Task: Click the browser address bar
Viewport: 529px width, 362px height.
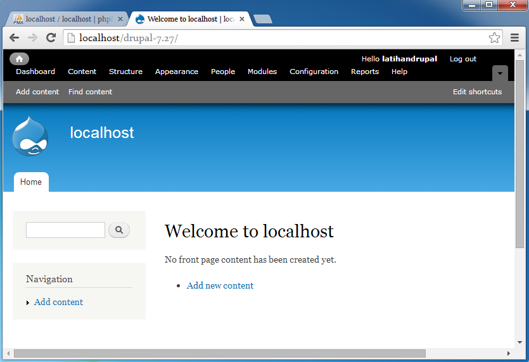Action: point(282,38)
